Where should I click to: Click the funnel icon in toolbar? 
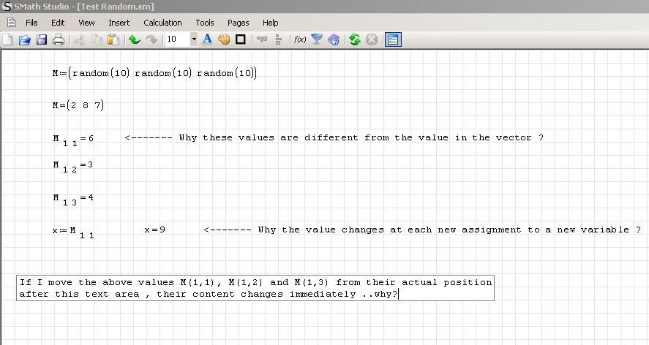pyautogui.click(x=317, y=39)
